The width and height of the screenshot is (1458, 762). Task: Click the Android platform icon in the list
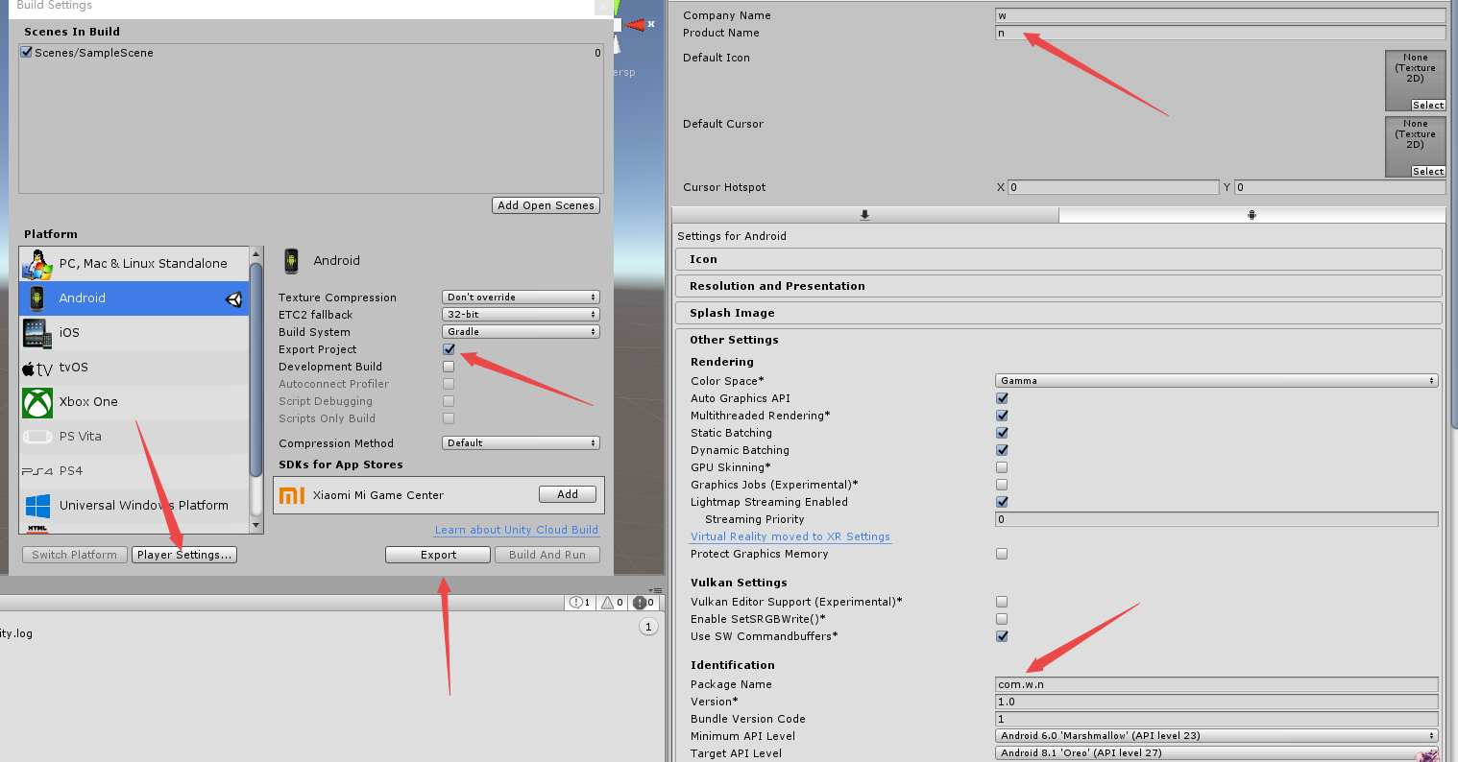37,298
